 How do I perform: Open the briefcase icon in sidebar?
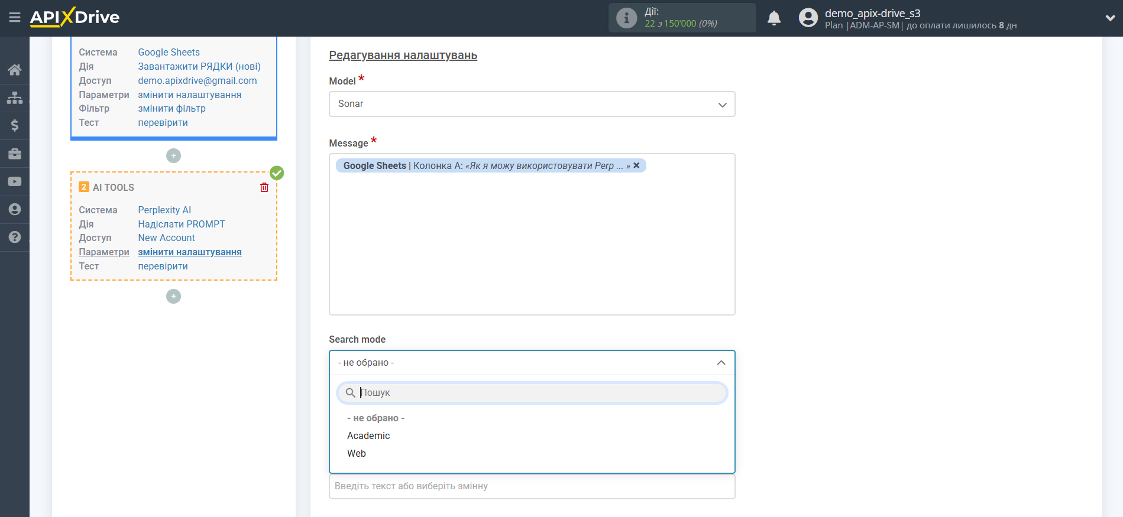pos(15,154)
